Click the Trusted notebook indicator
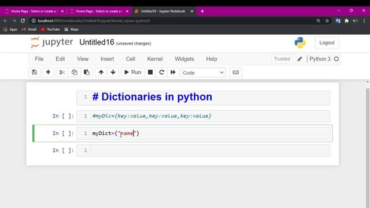Viewport: 370px width, 208px height. (282, 59)
